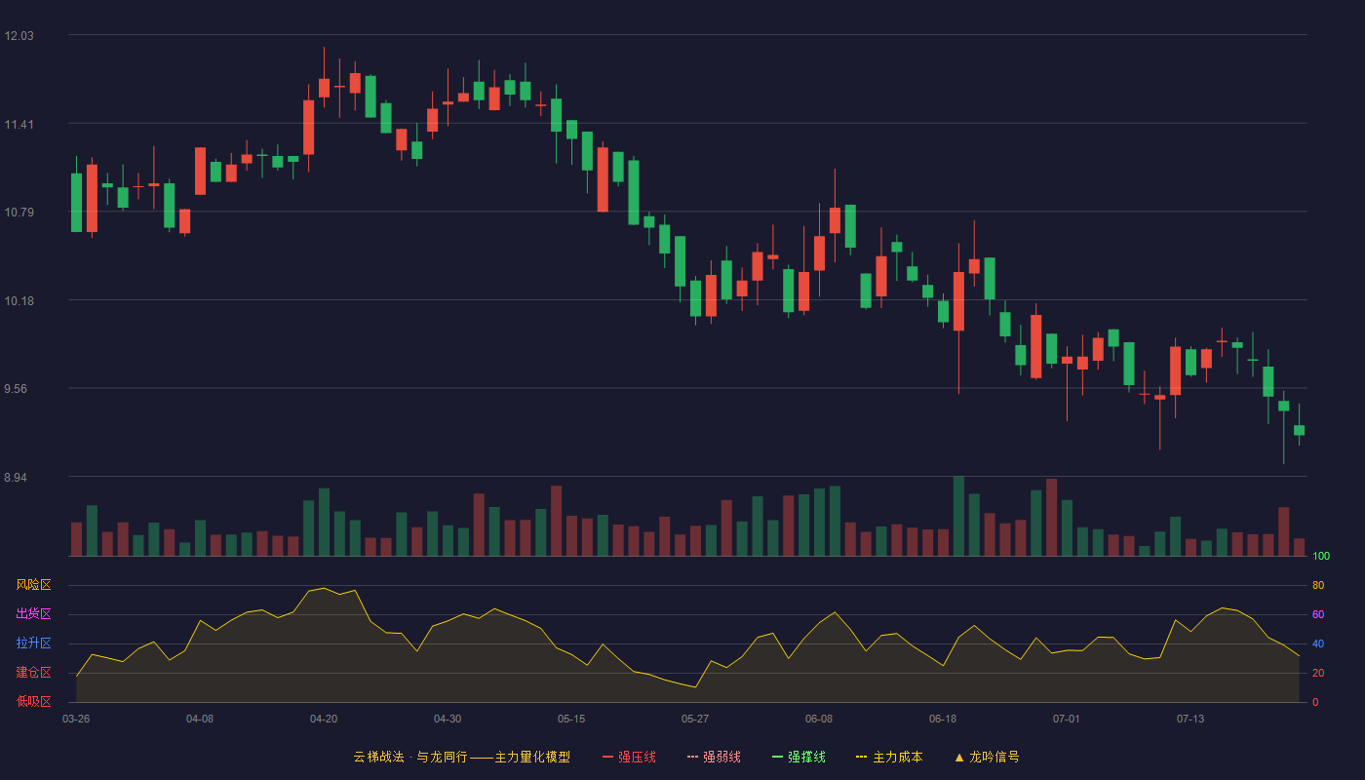Toggle the 强压线 legend series

629,757
